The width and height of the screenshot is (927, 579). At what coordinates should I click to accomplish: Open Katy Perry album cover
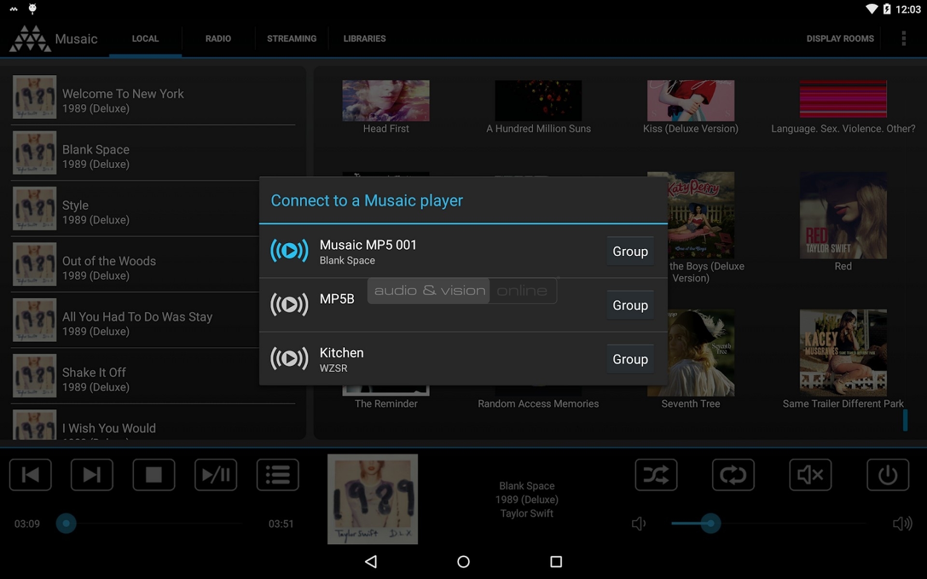point(702,215)
